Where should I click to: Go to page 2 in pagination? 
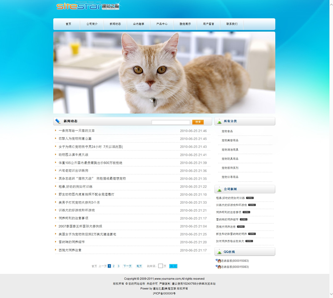click(114, 266)
